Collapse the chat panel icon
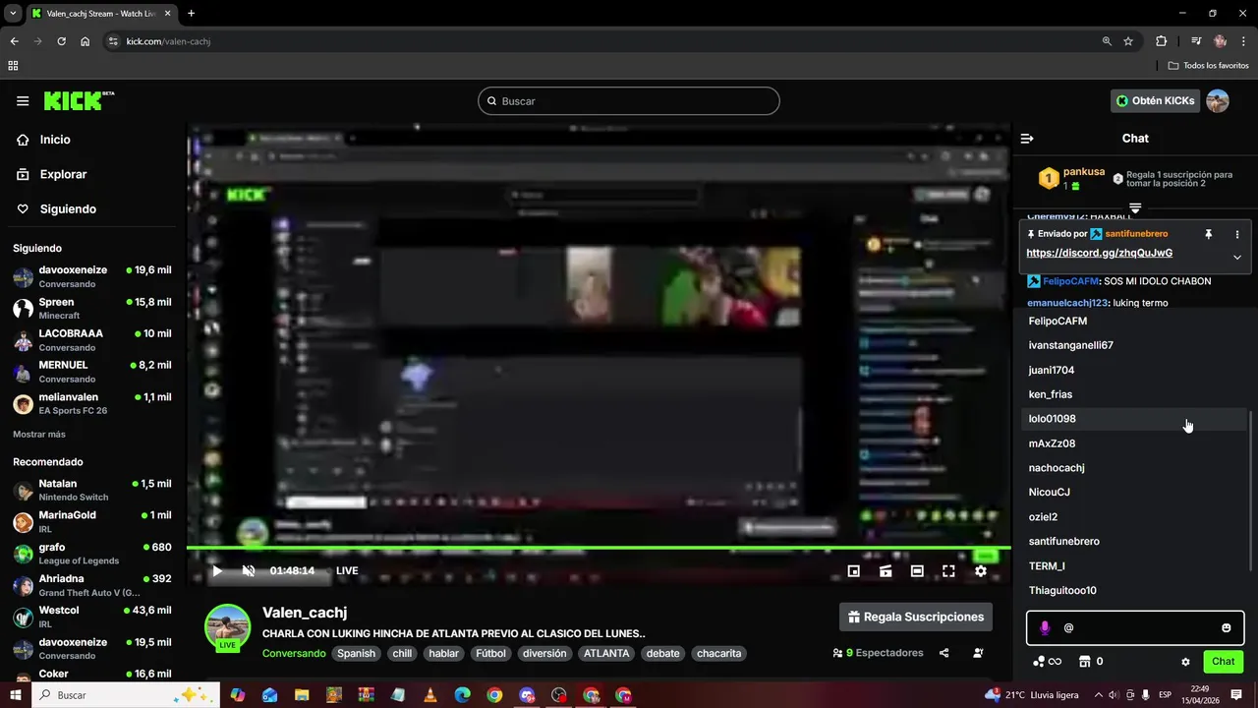1258x708 pixels. 1027,139
